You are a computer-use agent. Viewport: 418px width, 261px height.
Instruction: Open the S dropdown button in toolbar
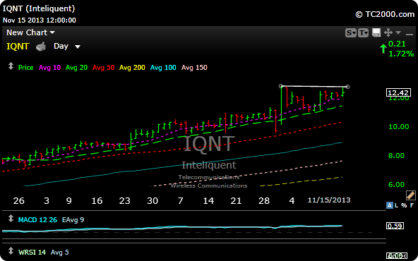pyautogui.click(x=350, y=32)
